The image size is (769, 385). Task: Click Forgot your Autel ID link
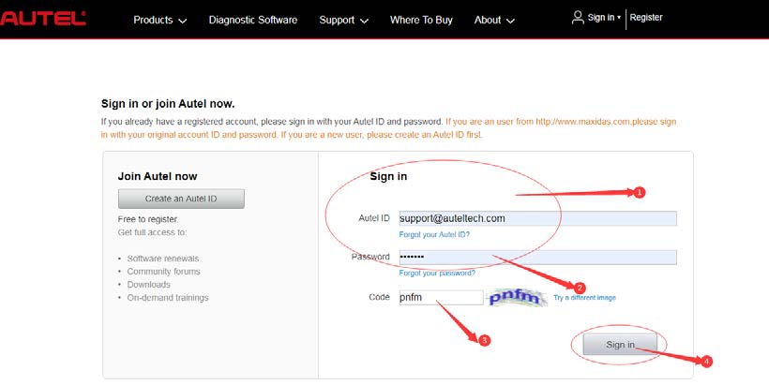pos(434,234)
